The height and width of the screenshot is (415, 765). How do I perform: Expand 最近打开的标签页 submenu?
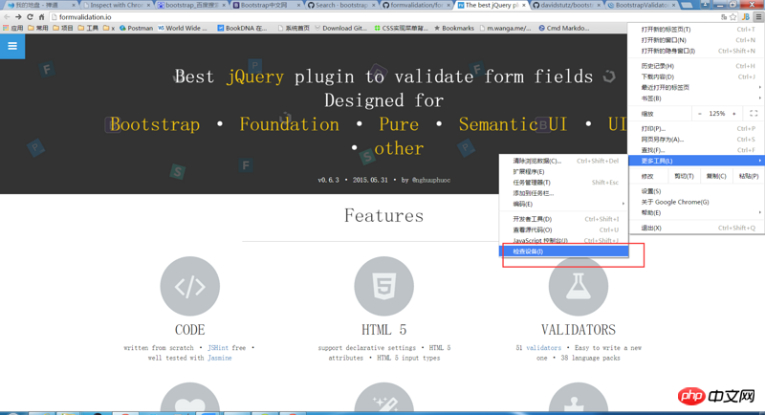(696, 87)
